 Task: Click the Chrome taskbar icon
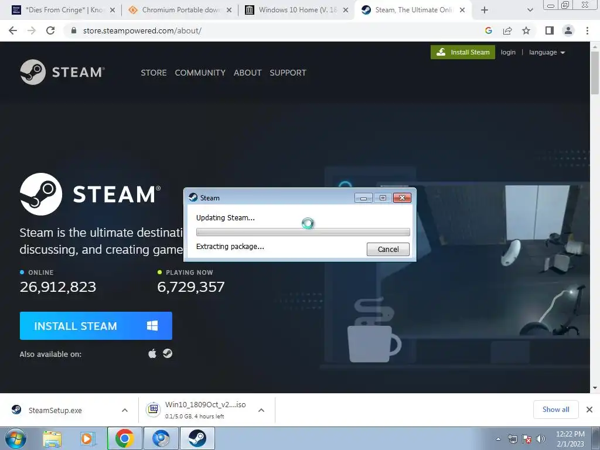(x=124, y=438)
